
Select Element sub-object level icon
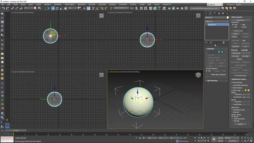(222, 52)
